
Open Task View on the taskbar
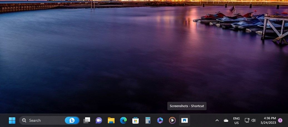click(x=87, y=120)
